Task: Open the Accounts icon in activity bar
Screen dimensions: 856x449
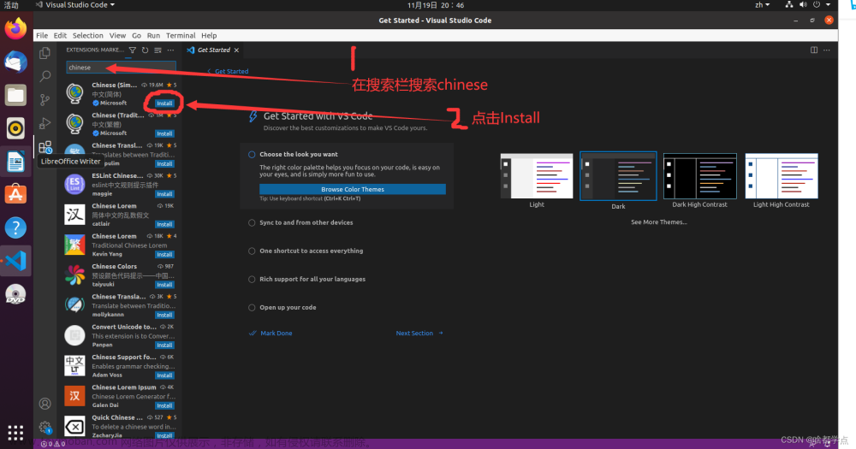Action: 45,404
